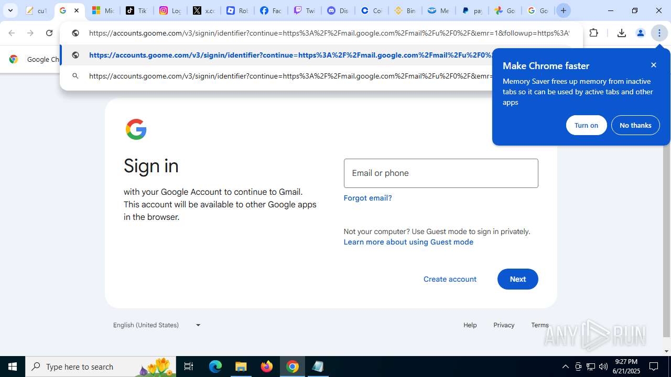Screen dimensions: 671x377
Task: Open the Google Photos tab
Action: pos(505,10)
